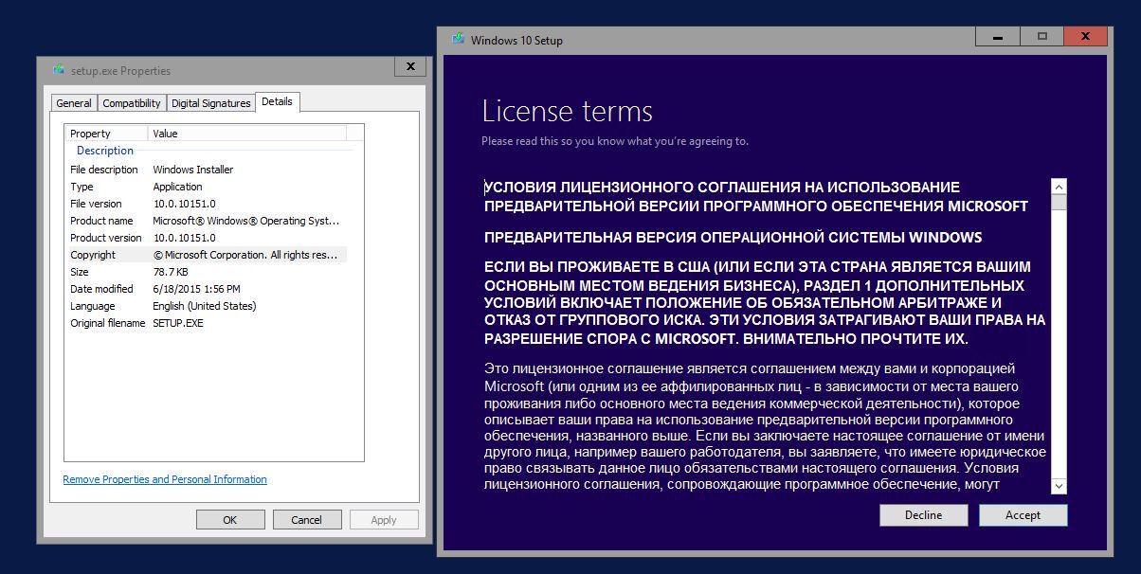This screenshot has width=1141, height=574.
Task: Select the Product version row
Action: tap(208, 238)
